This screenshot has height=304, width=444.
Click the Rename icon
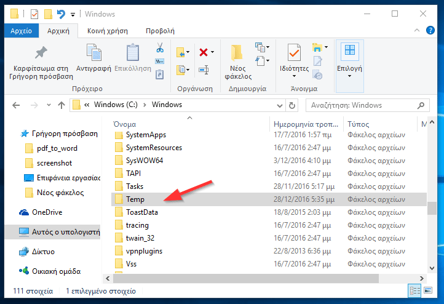204,70
